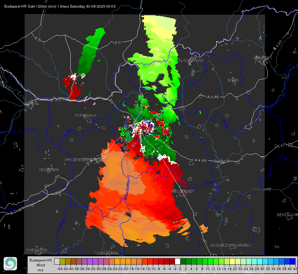This screenshot has width=298, height=274.
Task: Click the DUNAÚJVÁROS city label
Action: 124,183
